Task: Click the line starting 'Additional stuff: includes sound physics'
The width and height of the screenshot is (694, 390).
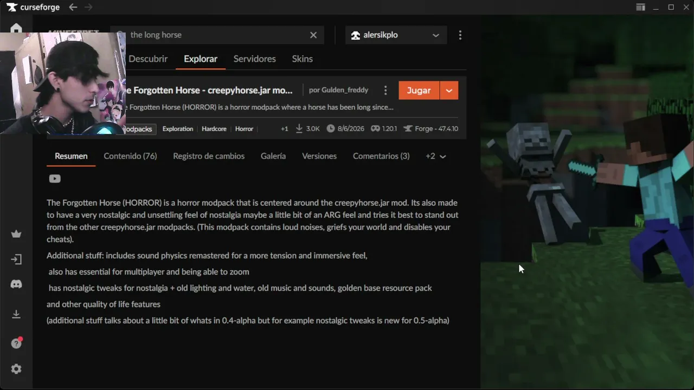Action: pyautogui.click(x=207, y=256)
